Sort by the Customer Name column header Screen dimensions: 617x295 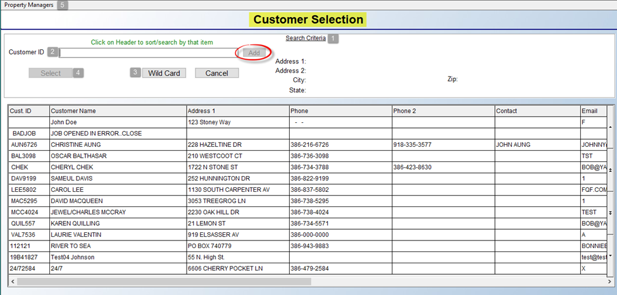[x=117, y=111]
